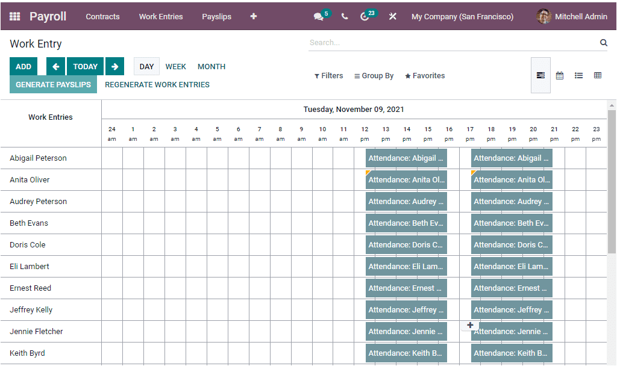
Task: Open the Filters dropdown
Action: coord(328,75)
